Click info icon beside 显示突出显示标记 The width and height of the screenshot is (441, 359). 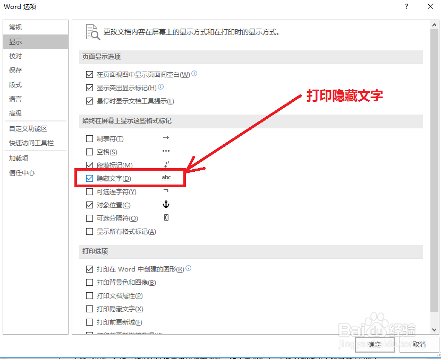[160, 87]
